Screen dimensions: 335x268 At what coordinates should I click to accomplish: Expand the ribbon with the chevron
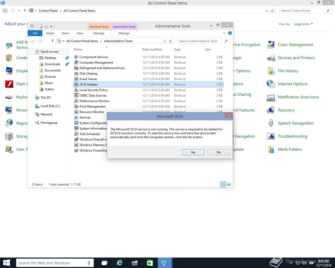(x=224, y=33)
